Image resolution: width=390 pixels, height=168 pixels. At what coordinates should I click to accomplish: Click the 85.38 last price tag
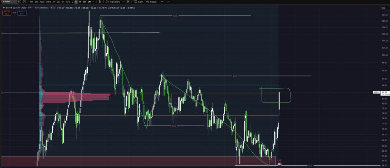pos(385,92)
